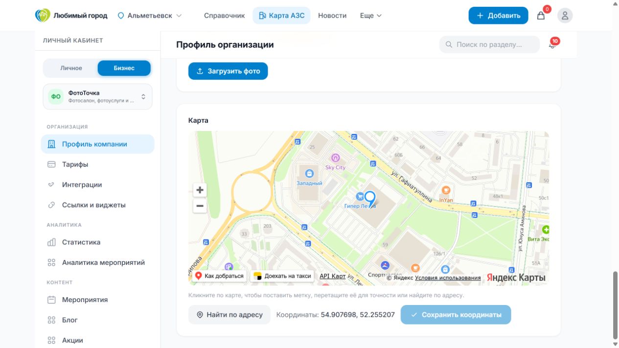The width and height of the screenshot is (619, 348).
Task: Open Профиль компании in sidebar
Action: [x=98, y=144]
